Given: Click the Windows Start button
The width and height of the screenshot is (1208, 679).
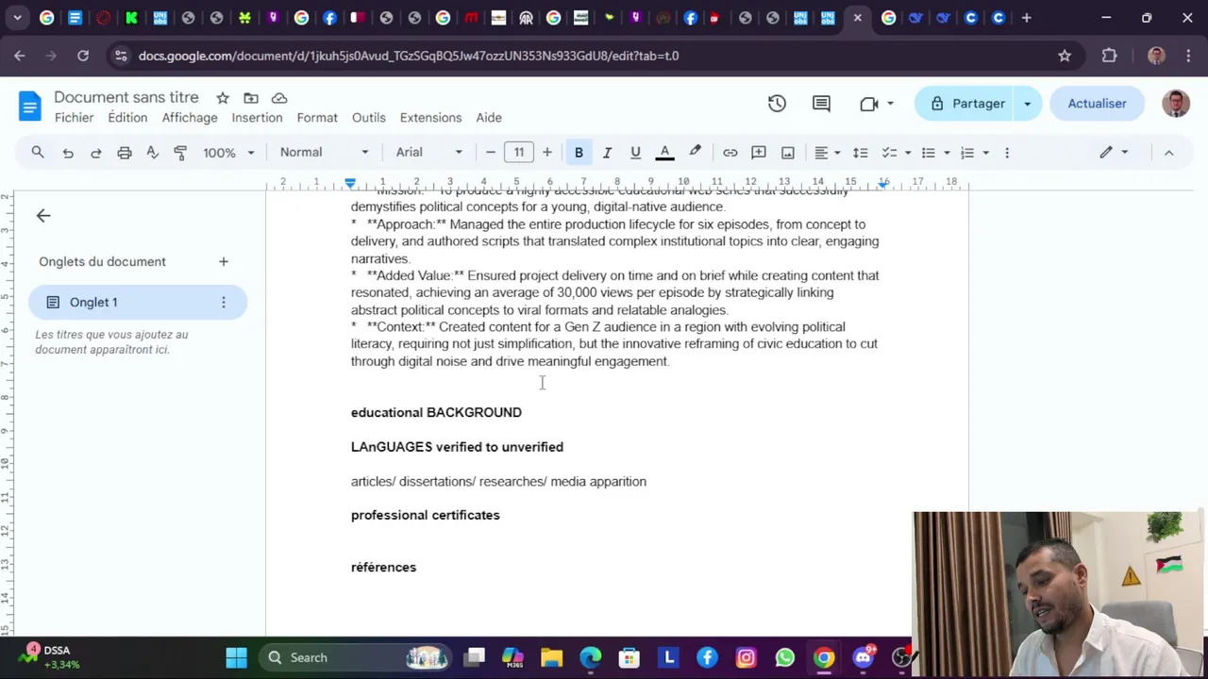Looking at the screenshot, I should (236, 657).
